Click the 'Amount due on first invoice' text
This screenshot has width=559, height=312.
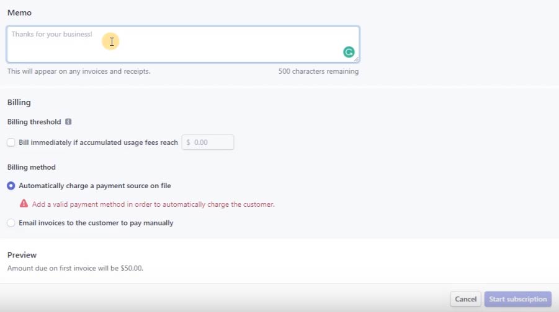click(75, 268)
